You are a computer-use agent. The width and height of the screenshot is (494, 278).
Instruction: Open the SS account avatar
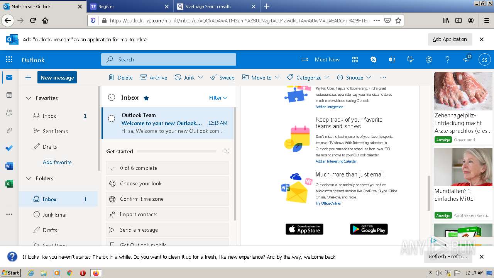coord(485,59)
